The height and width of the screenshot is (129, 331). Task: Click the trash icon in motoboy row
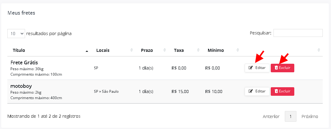[276, 91]
